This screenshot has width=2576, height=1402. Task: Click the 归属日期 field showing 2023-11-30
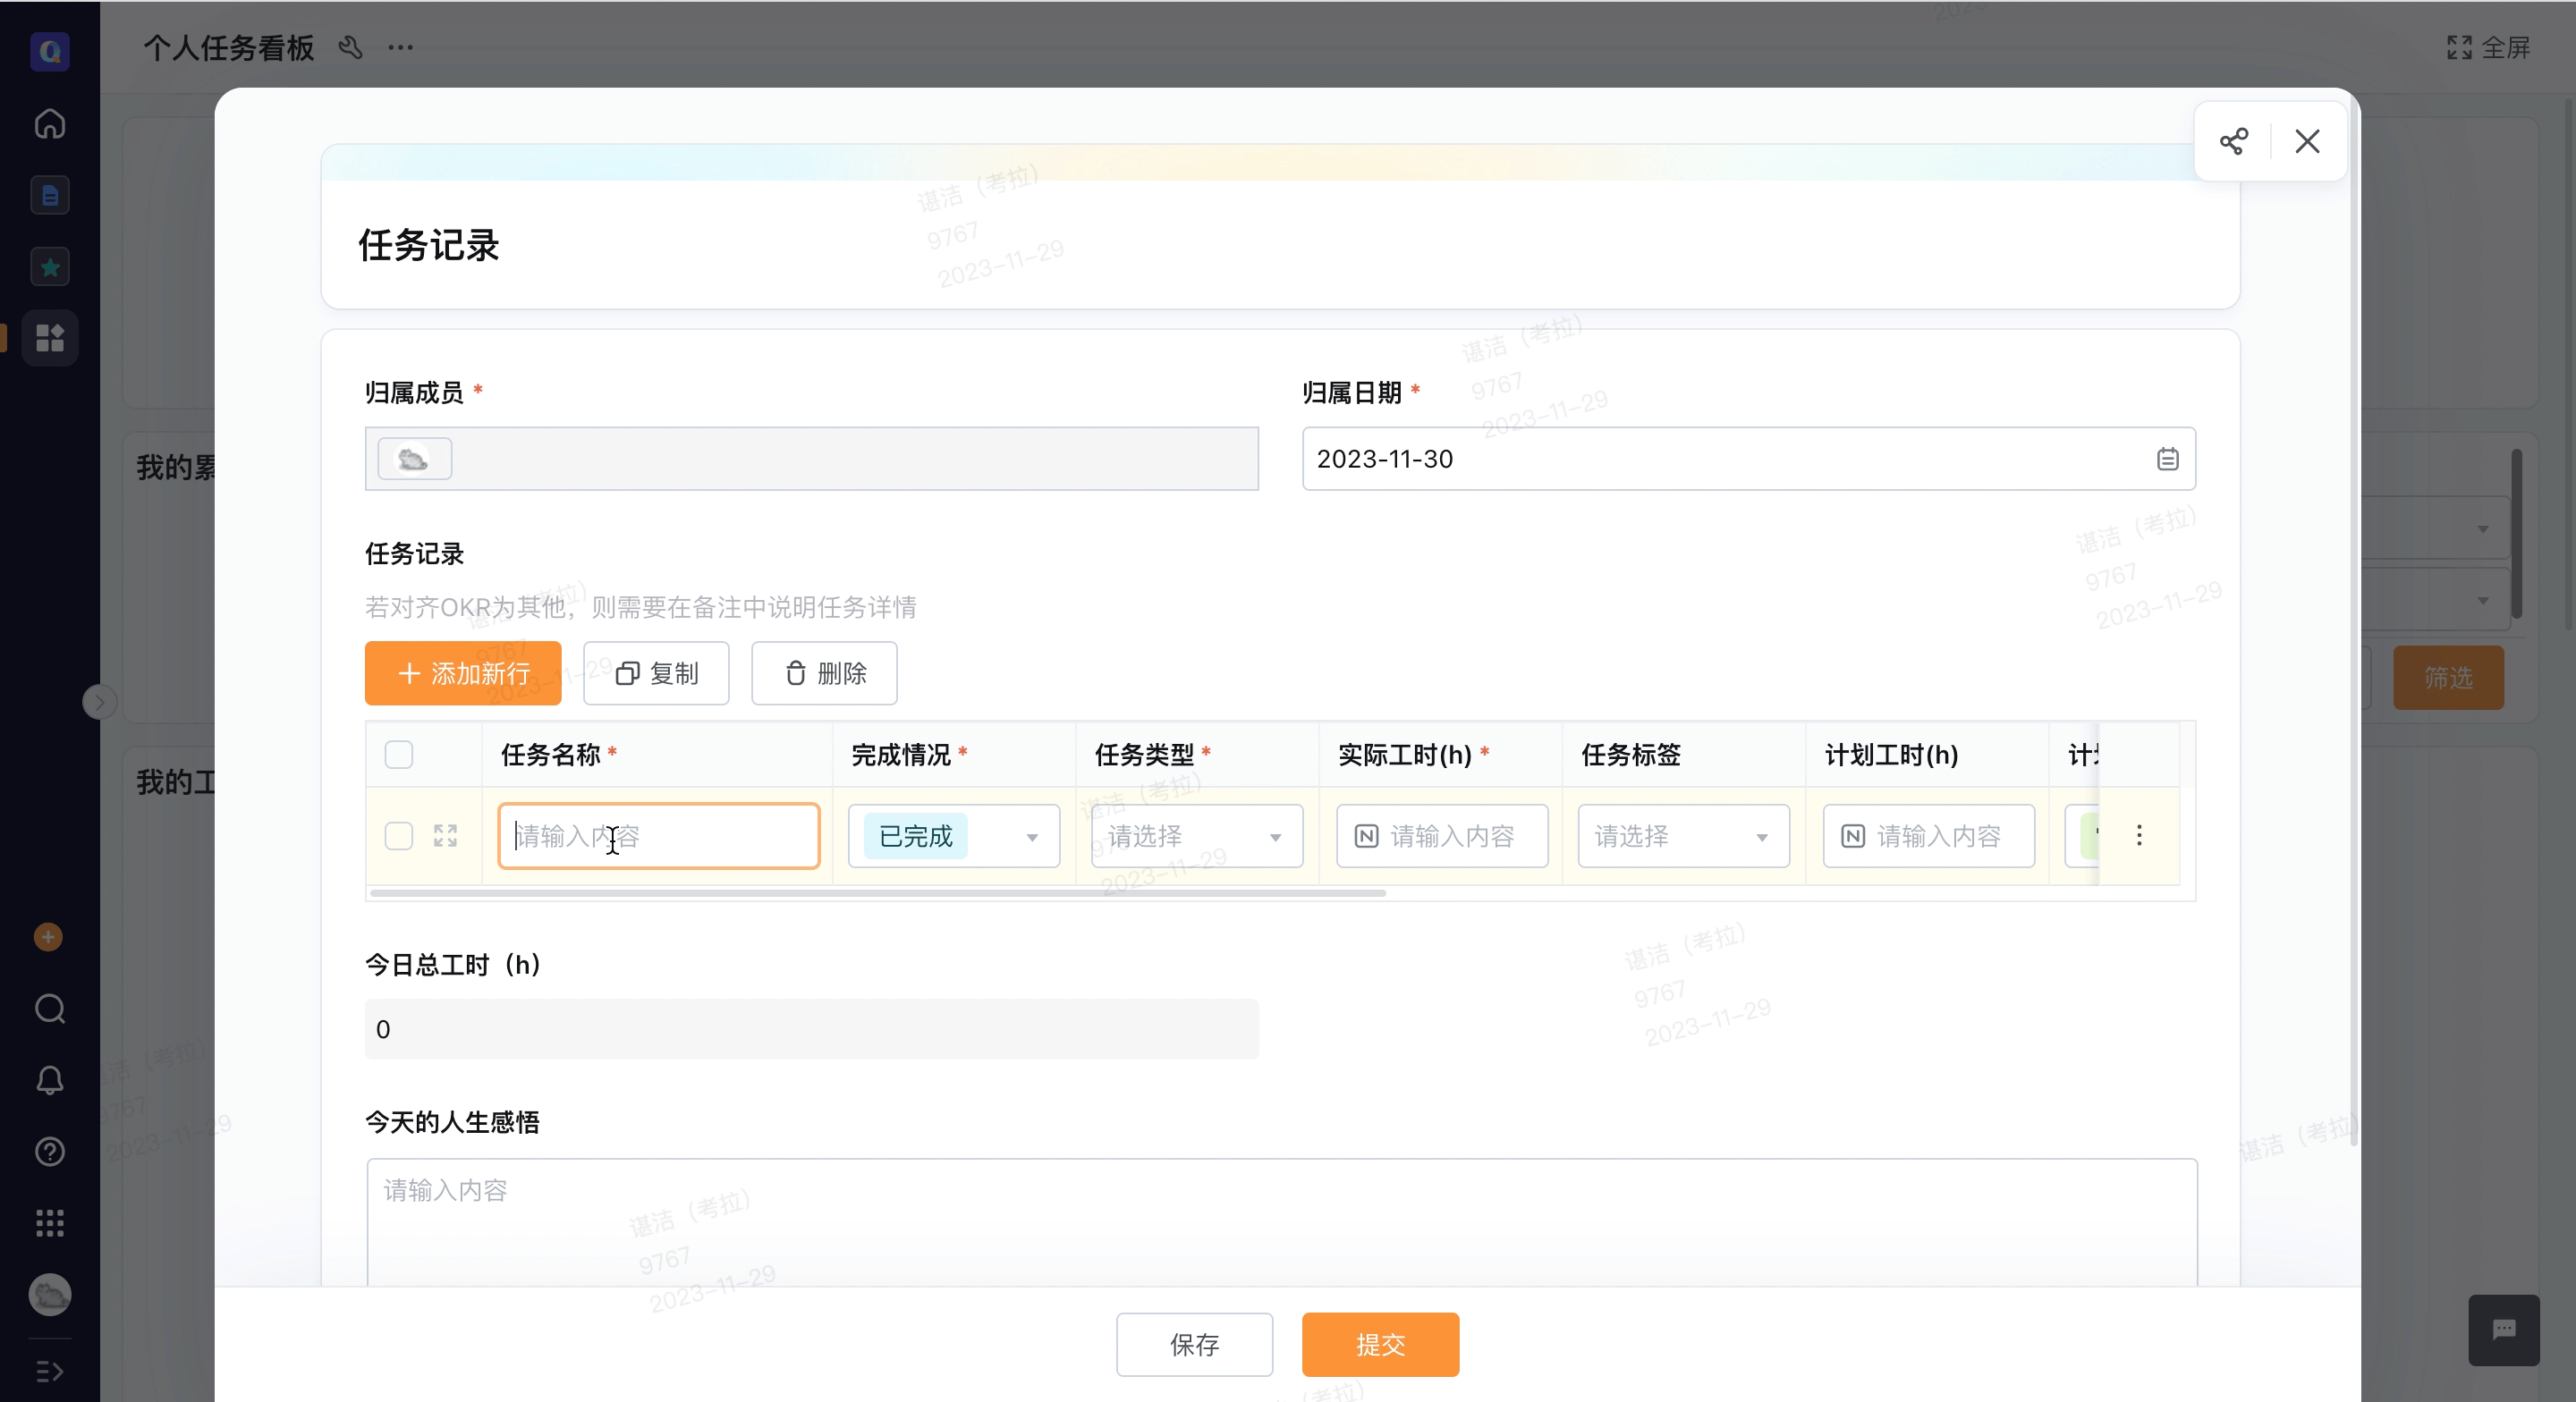(x=1749, y=459)
